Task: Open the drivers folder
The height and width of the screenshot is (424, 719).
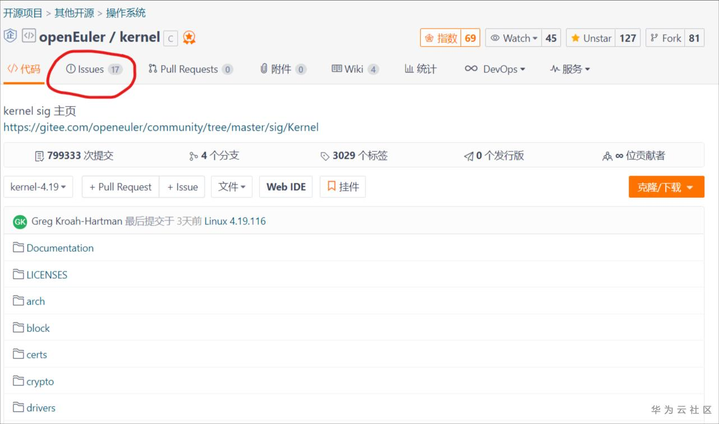Action: click(x=40, y=408)
